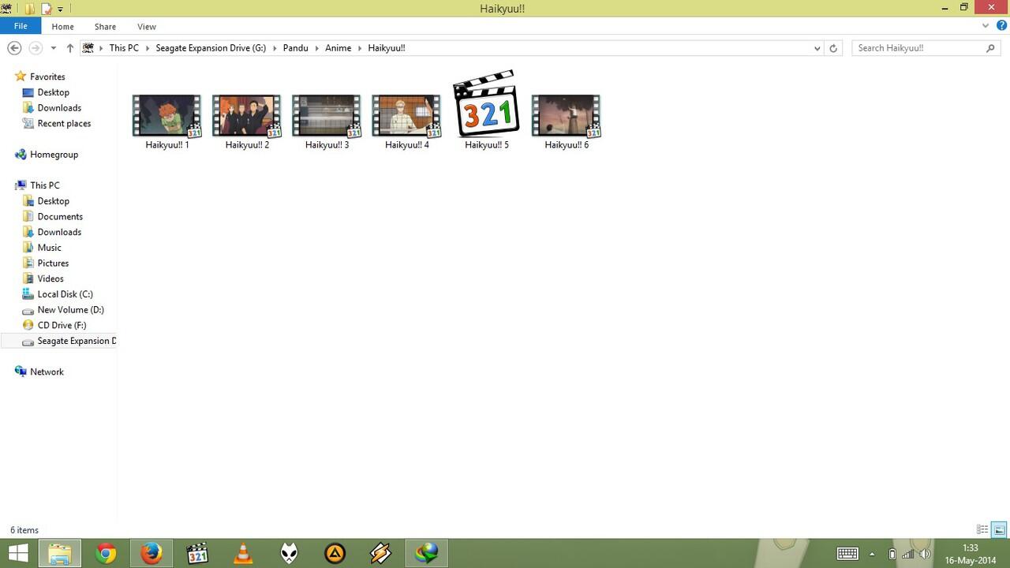Switch to Large icons view in status bar

coord(998,530)
